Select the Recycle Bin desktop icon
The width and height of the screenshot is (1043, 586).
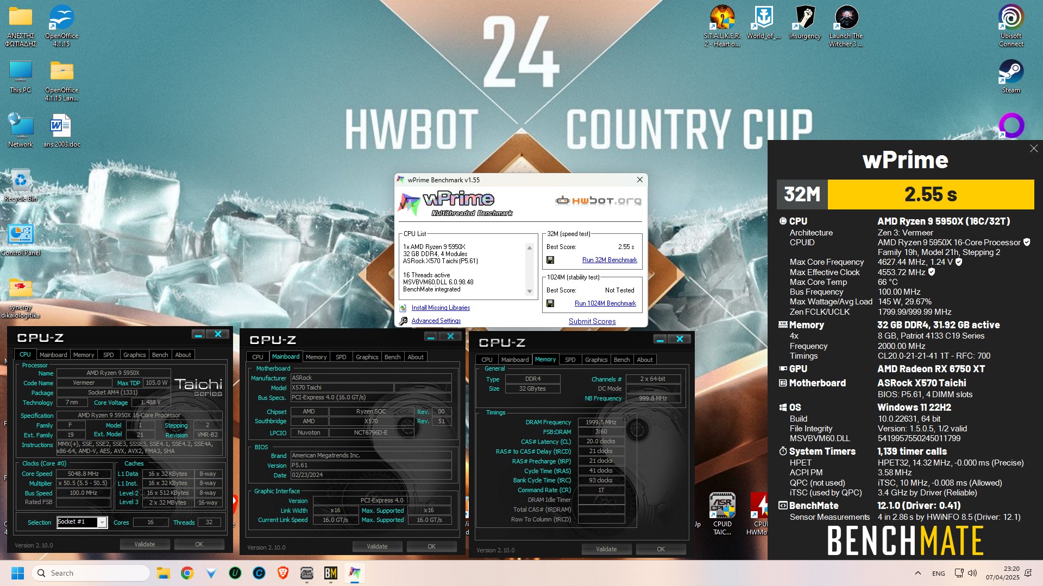click(x=20, y=184)
